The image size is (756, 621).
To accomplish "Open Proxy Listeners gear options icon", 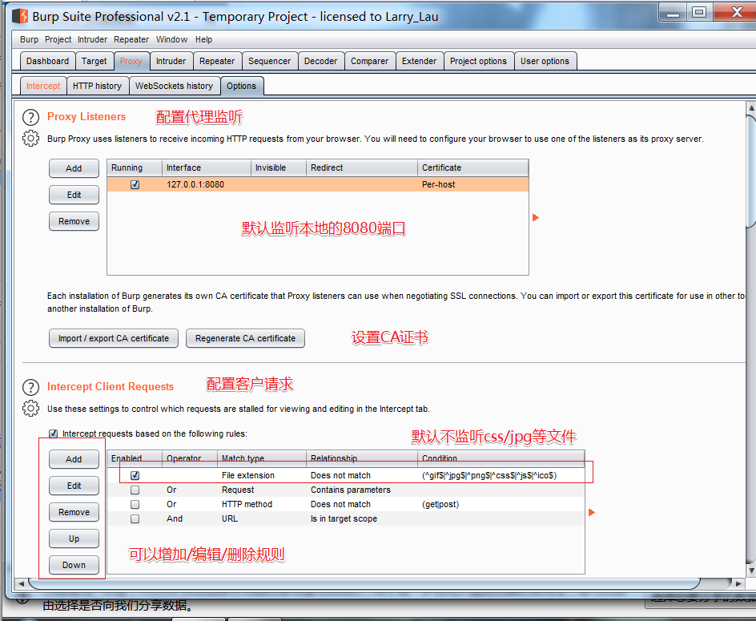I will [31, 139].
